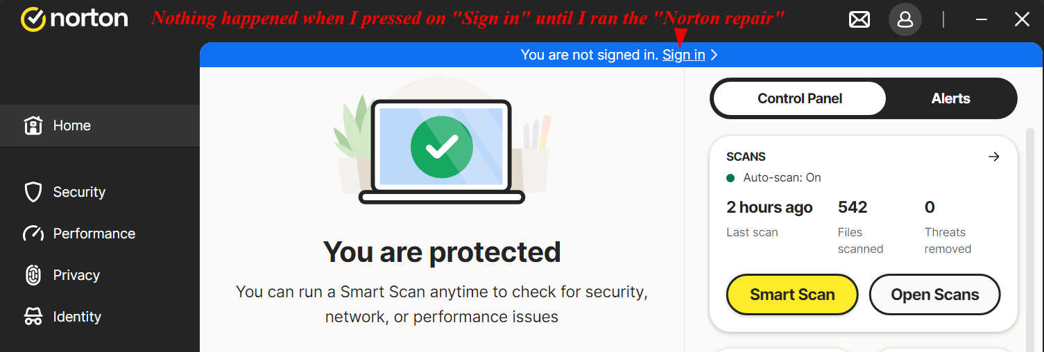
Task: Click the green protected checkmark illustration
Action: coord(441,146)
